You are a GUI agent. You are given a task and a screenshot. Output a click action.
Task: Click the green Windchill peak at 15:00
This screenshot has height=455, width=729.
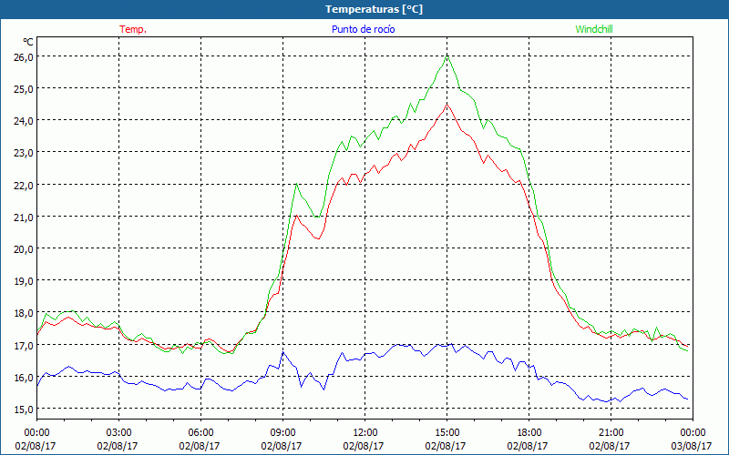447,56
